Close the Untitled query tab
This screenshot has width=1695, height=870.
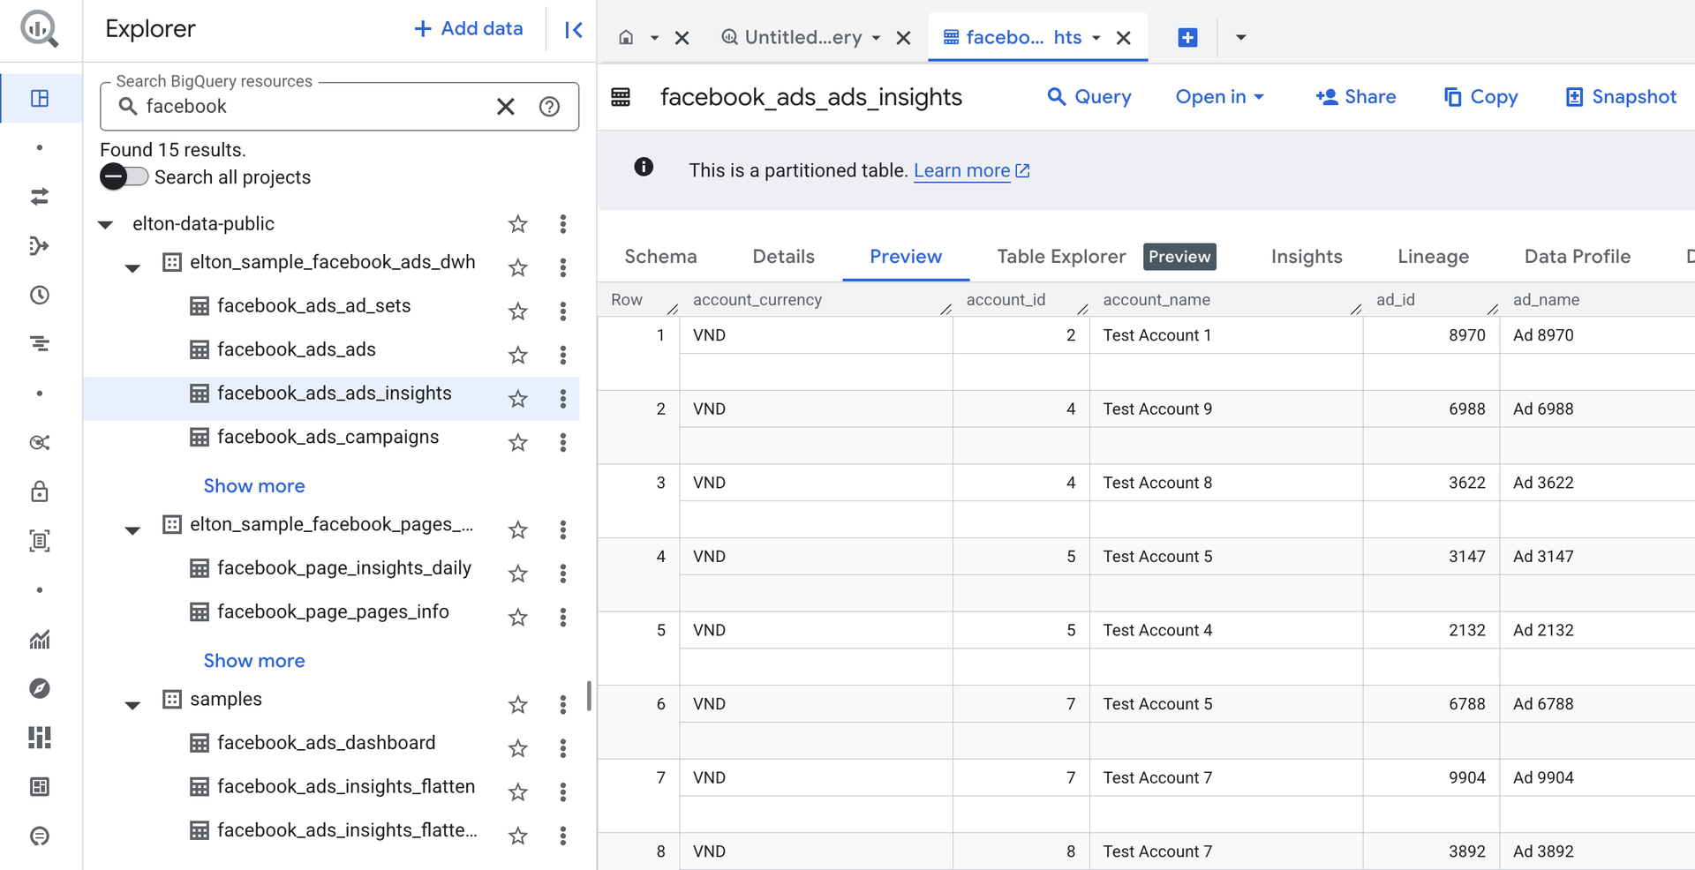904,38
